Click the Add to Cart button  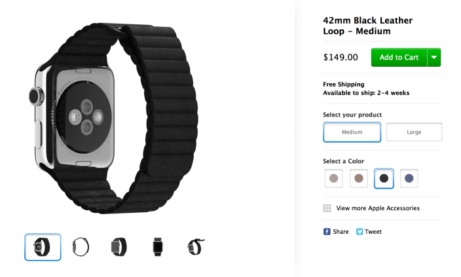[399, 58]
